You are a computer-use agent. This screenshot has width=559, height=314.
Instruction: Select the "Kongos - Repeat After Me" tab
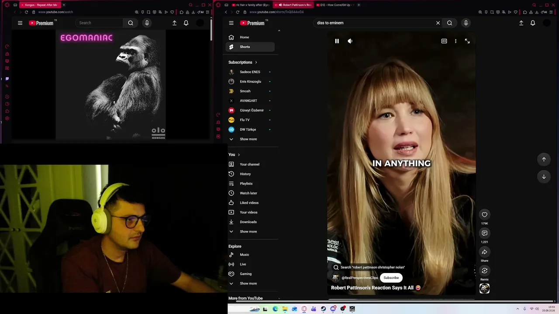tap(40, 5)
